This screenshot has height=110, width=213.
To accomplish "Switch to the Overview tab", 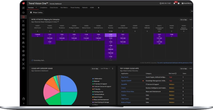I will coord(31,8).
